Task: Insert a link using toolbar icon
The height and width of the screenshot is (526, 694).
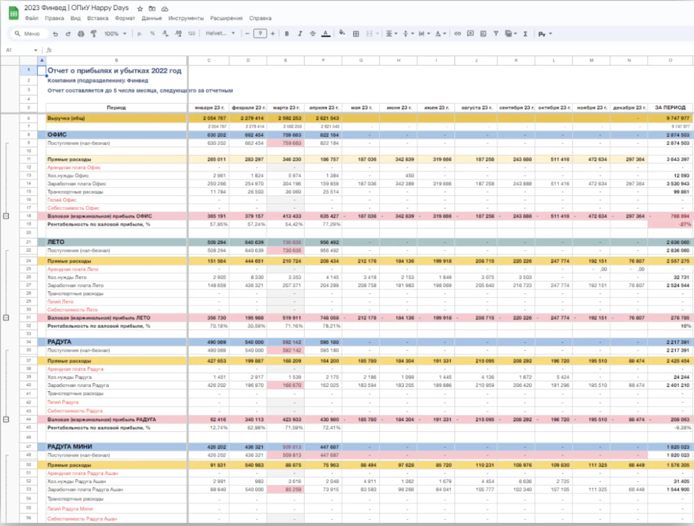Action: pos(458,33)
